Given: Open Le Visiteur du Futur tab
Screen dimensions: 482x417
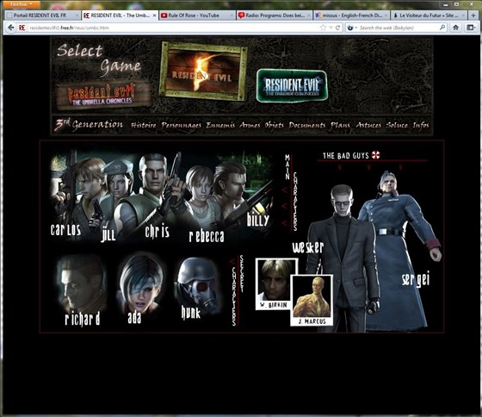Looking at the screenshot, I should (x=429, y=16).
